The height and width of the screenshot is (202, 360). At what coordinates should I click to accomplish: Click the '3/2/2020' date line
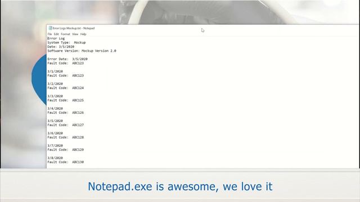[x=55, y=84]
